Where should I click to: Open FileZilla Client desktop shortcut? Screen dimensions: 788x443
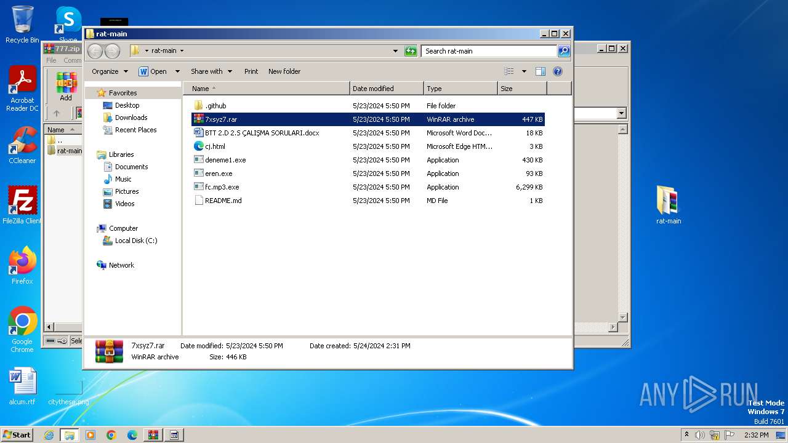click(x=22, y=206)
